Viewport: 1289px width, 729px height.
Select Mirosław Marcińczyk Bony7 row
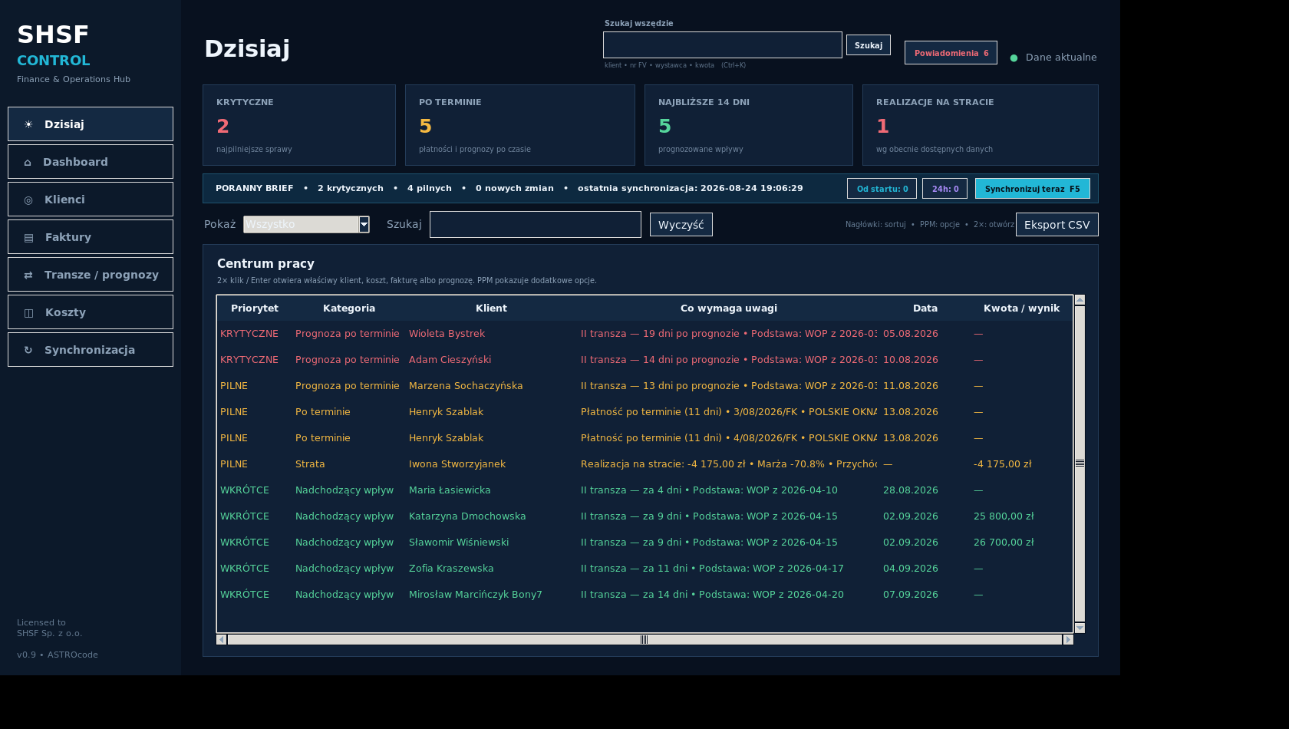[x=644, y=595]
